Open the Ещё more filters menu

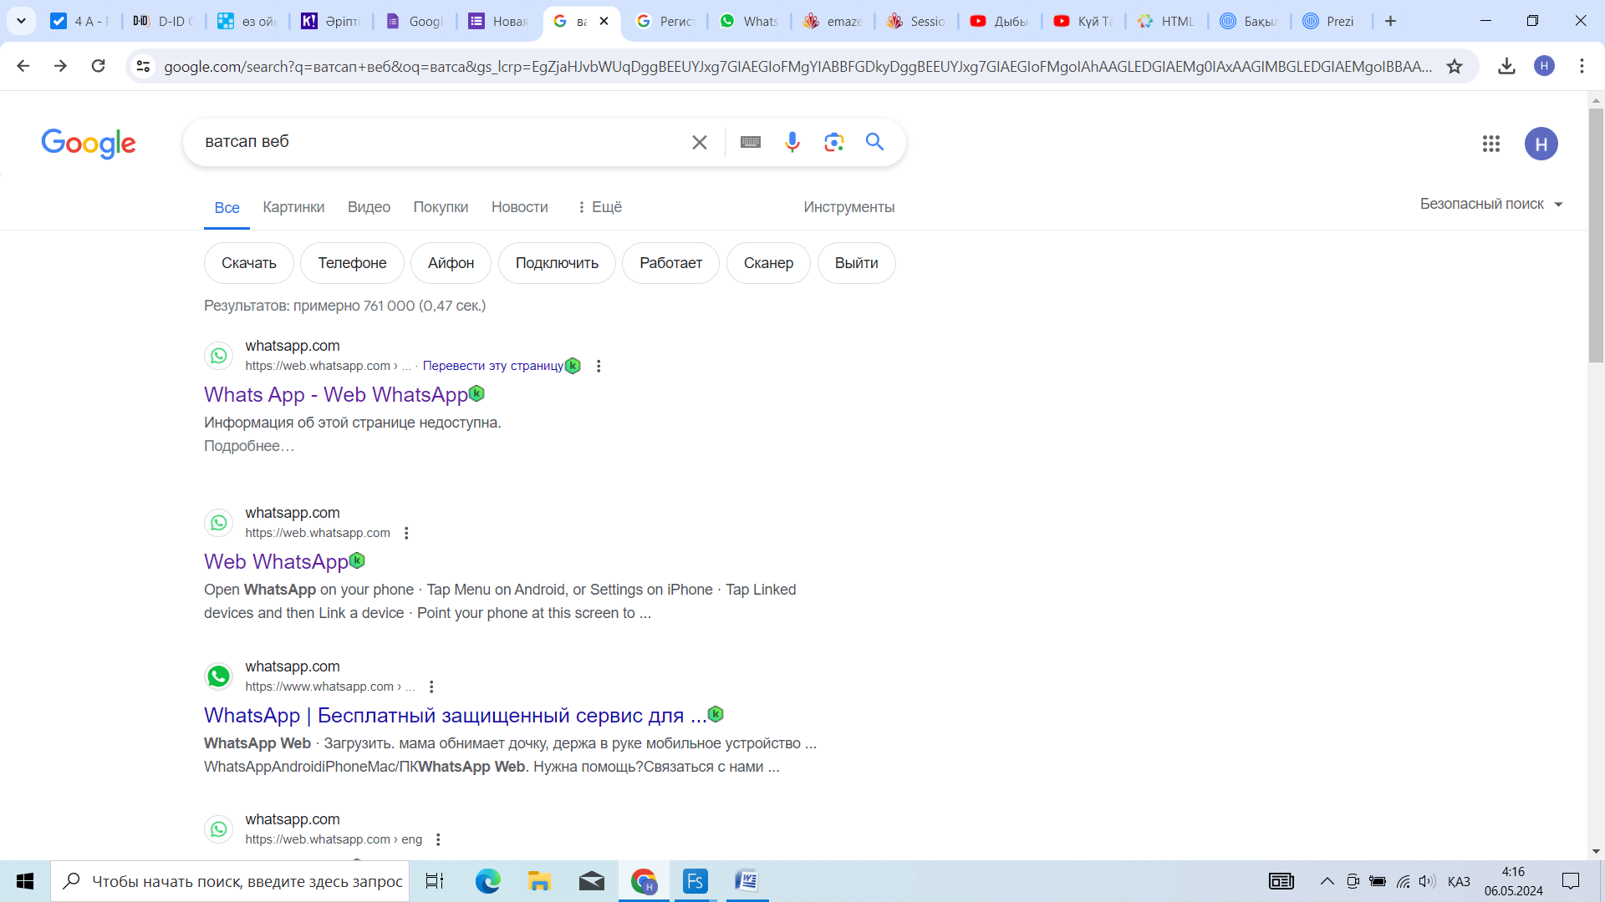(599, 207)
